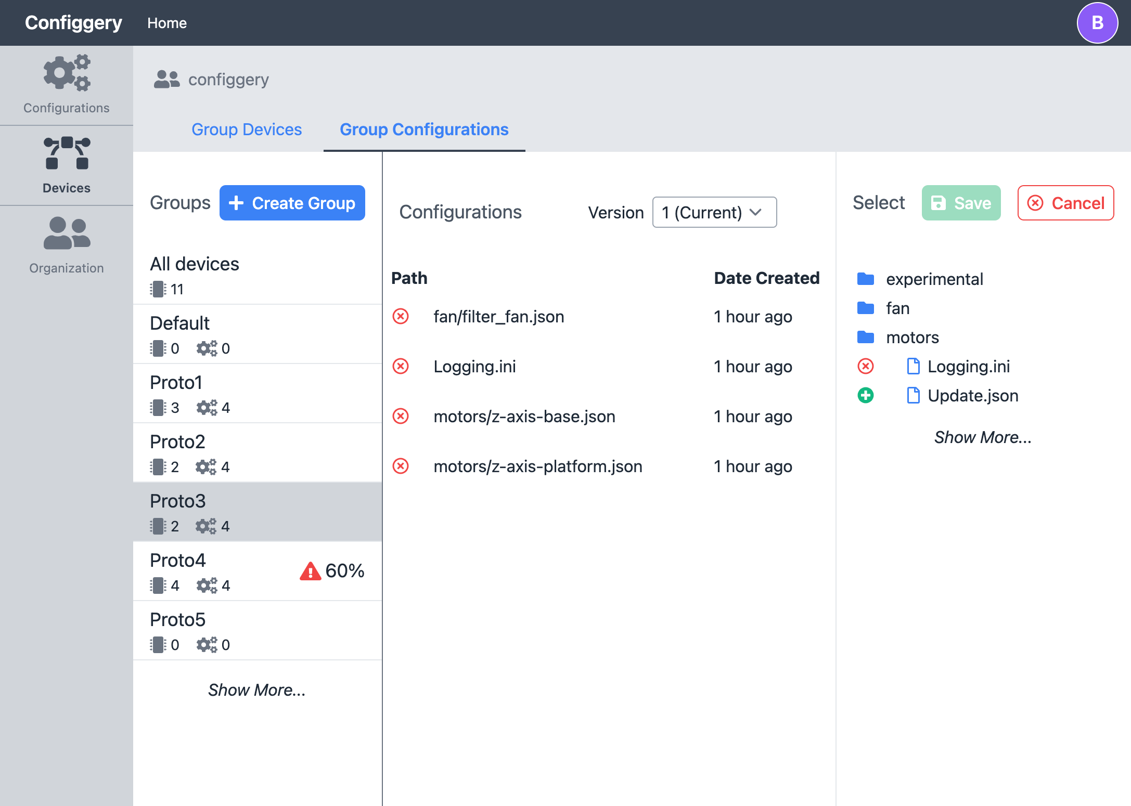Deselect Logging.ini in Select panel

click(x=866, y=366)
